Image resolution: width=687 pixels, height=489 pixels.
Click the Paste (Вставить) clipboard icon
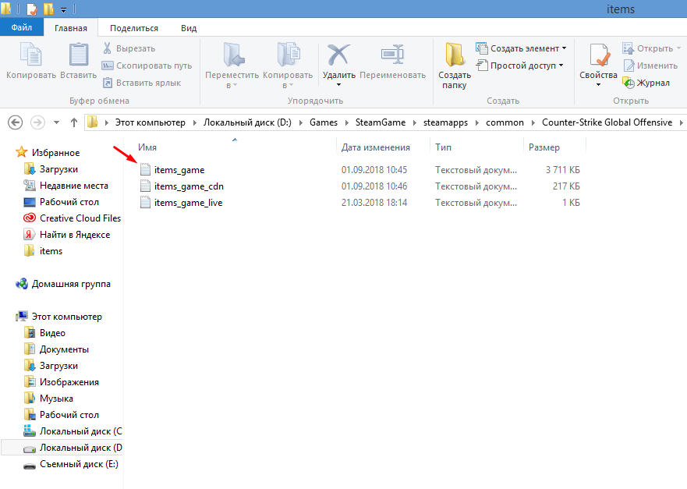pos(79,55)
